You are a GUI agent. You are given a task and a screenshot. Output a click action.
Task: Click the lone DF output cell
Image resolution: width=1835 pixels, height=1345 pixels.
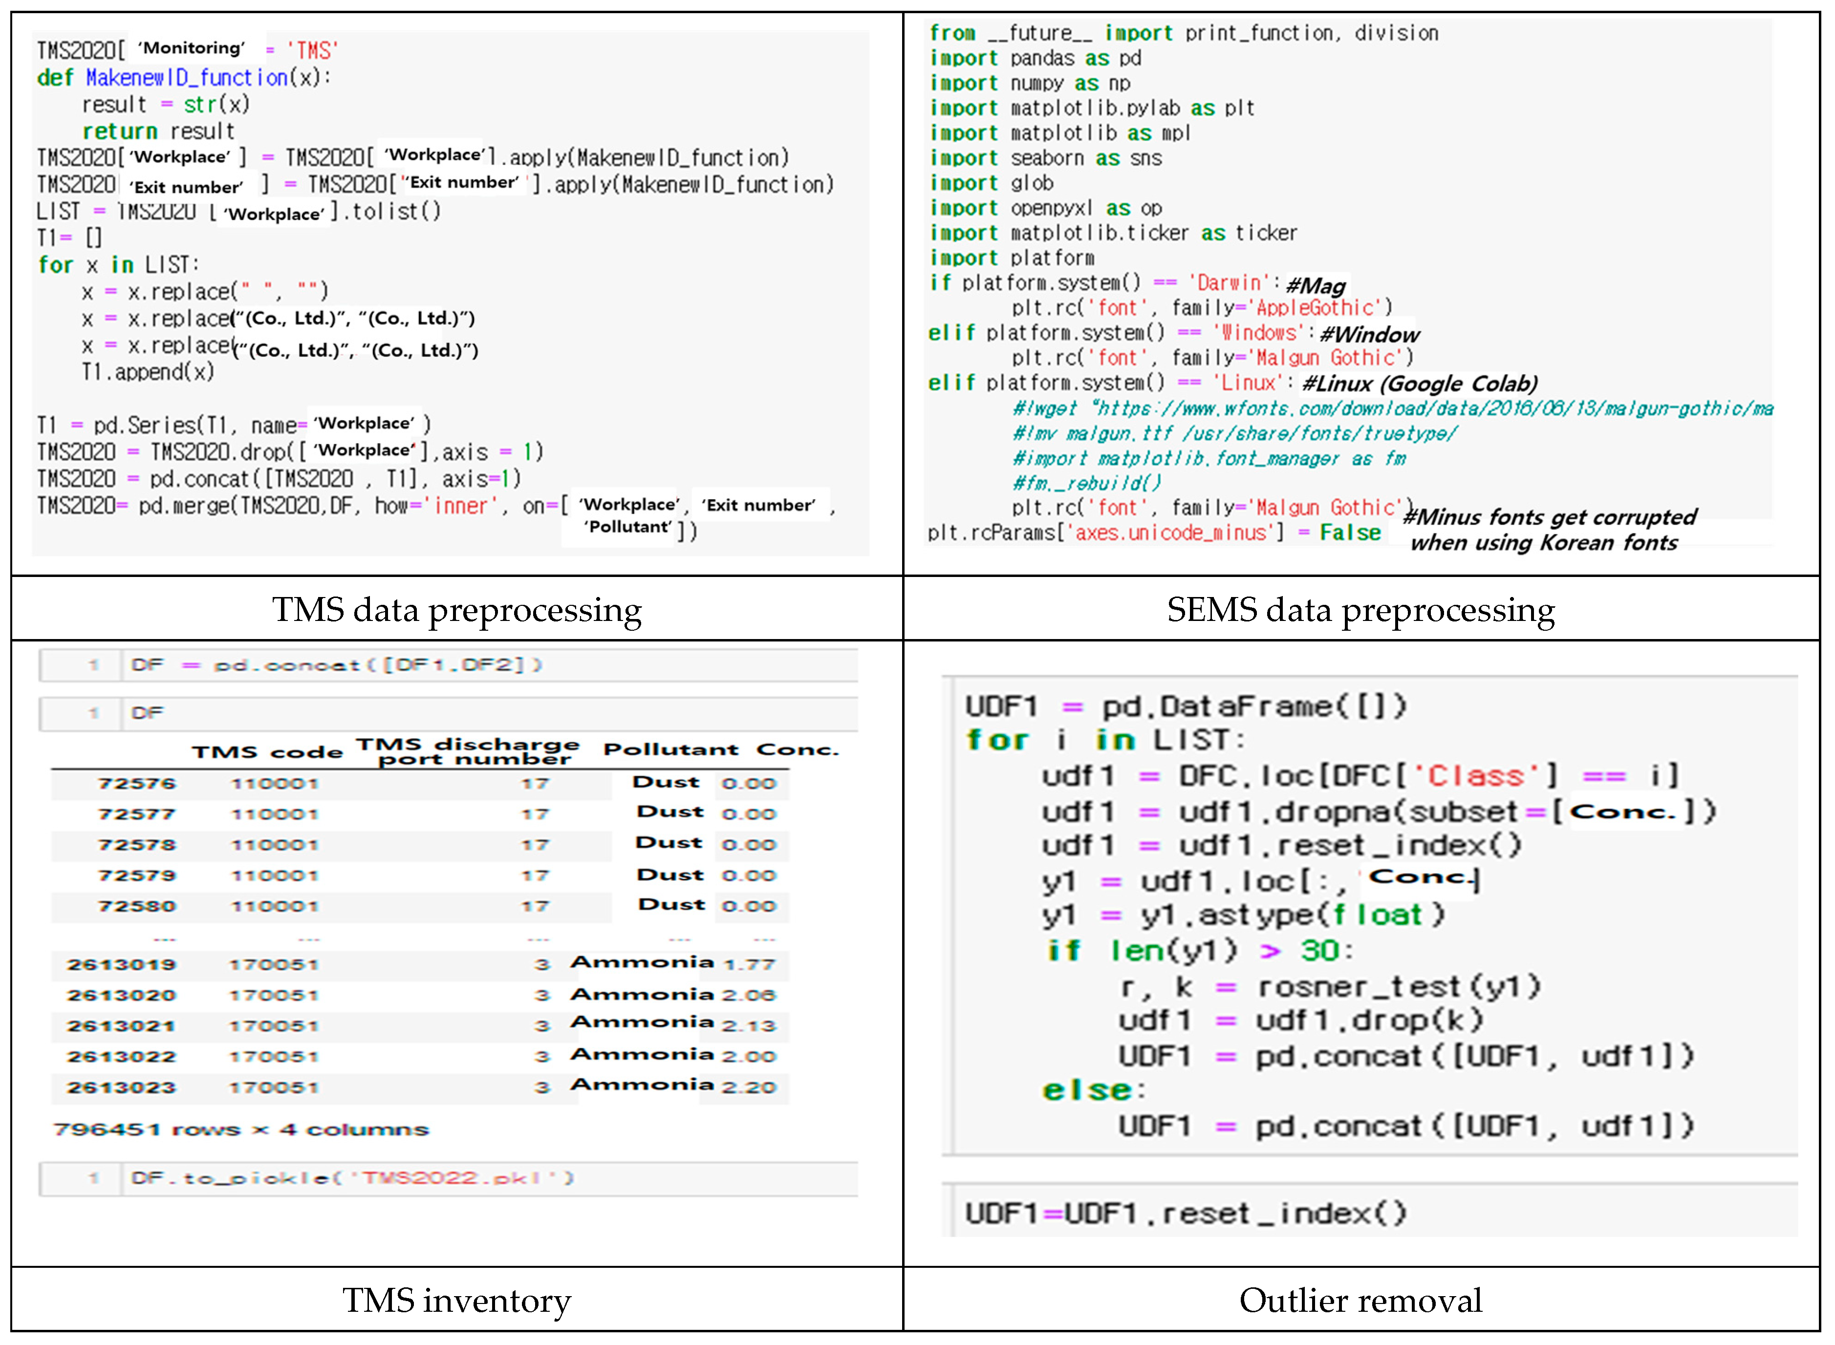[x=148, y=713]
